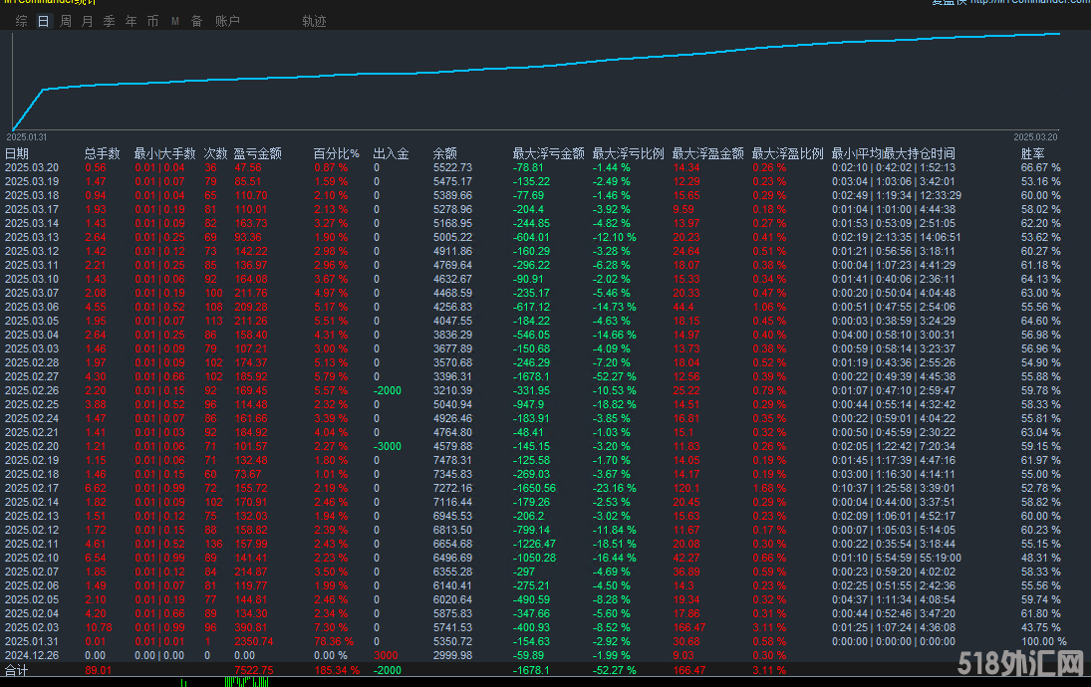Open the 轨迹 track tab
Viewport: 1091px width, 687px height.
pos(315,21)
